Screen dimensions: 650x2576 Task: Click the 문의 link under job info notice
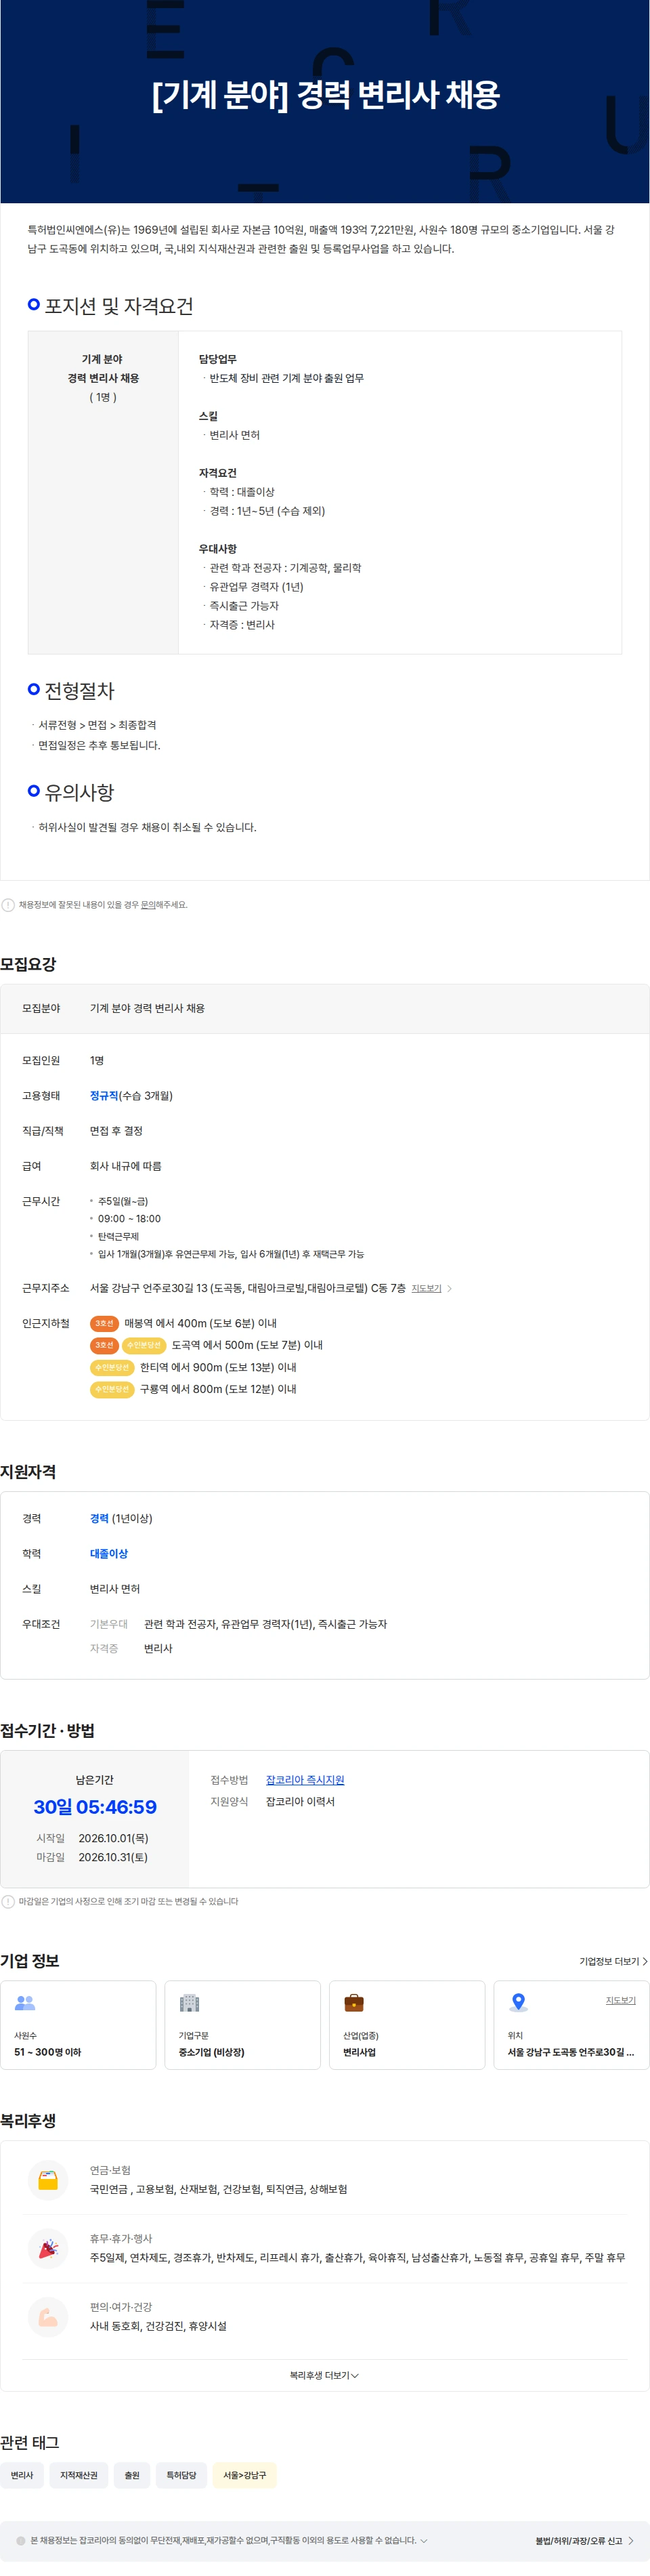148,905
